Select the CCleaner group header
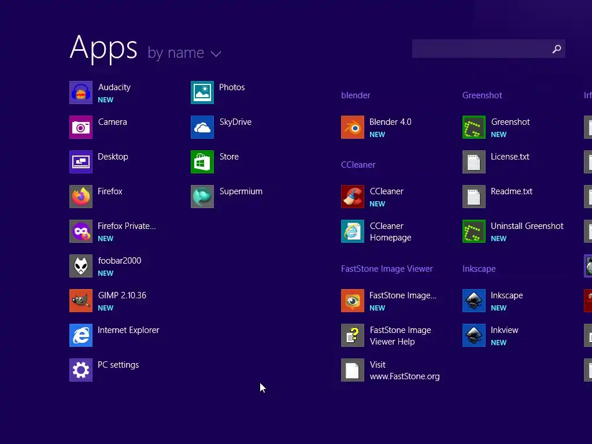Screen dimensions: 592x444 click(x=358, y=165)
